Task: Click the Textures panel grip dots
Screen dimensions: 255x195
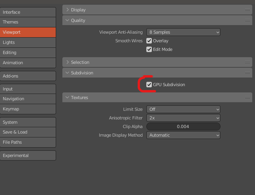Action: click(x=248, y=97)
